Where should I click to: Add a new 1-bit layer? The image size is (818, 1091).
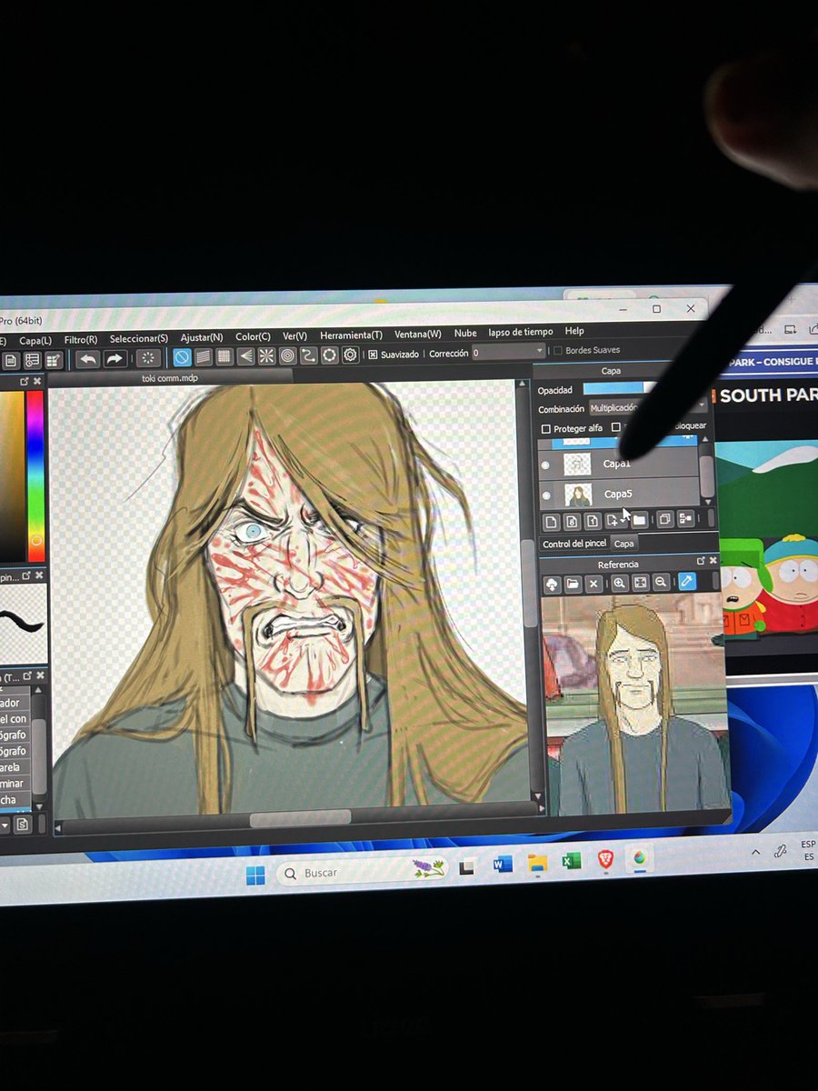[592, 521]
